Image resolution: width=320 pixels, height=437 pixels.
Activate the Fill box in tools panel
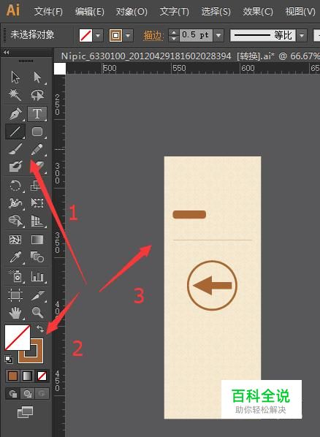click(x=18, y=337)
